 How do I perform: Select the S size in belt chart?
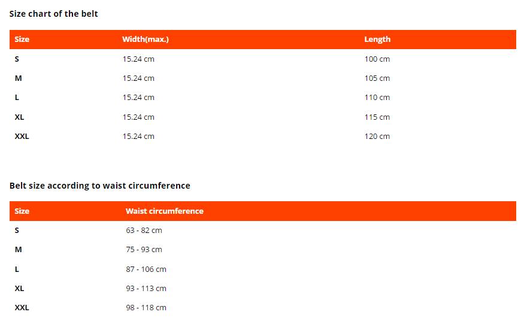(17, 59)
